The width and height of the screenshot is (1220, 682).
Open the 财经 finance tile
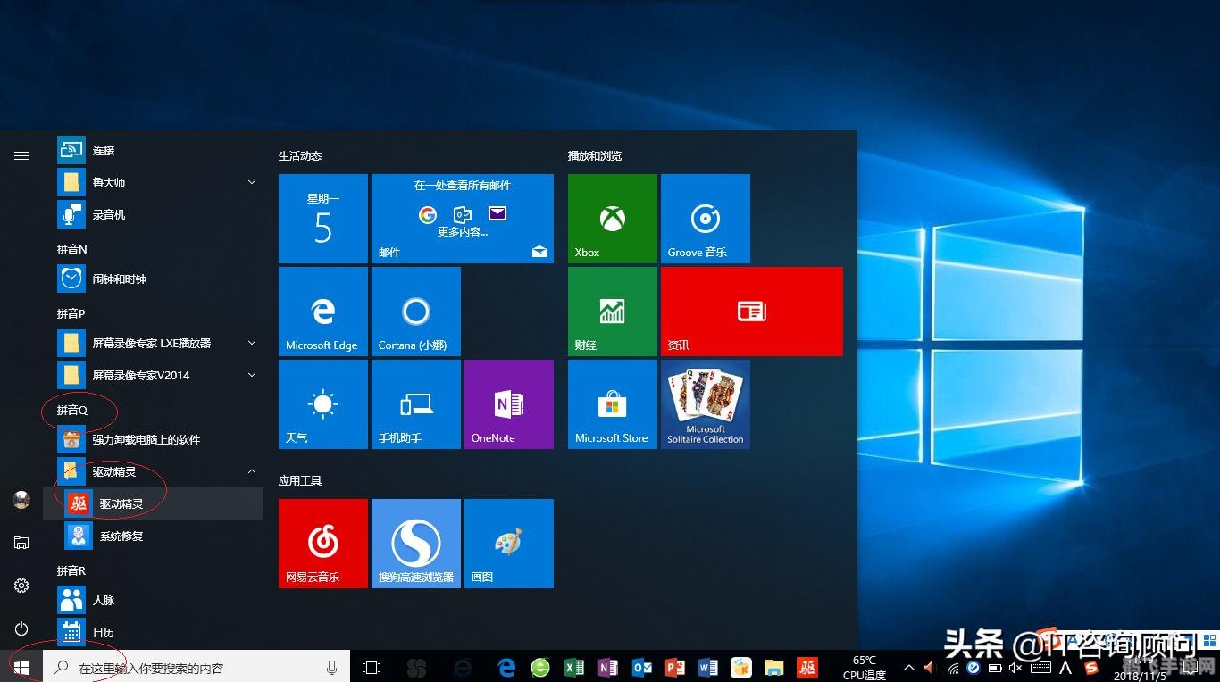click(613, 312)
